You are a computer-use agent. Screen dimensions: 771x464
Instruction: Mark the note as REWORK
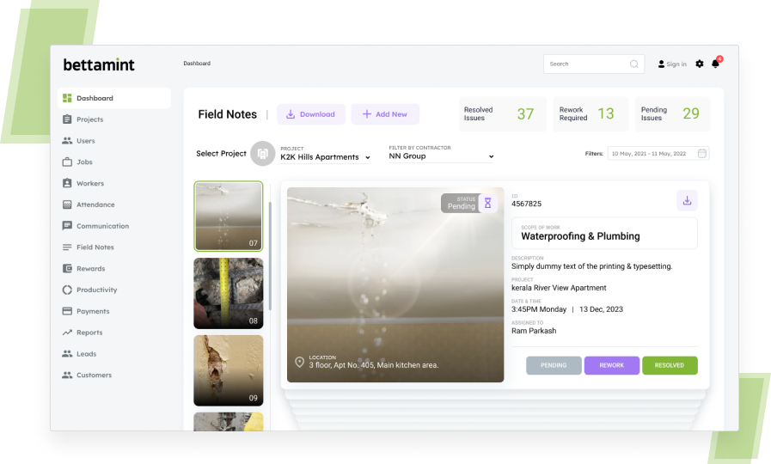coord(612,365)
